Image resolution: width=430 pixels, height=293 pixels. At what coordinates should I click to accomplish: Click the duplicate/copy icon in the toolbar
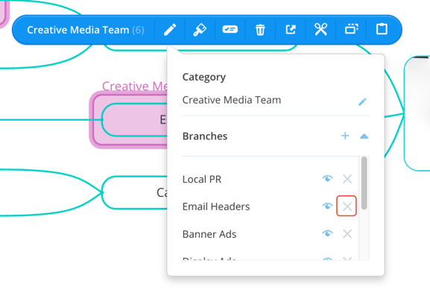pos(352,29)
